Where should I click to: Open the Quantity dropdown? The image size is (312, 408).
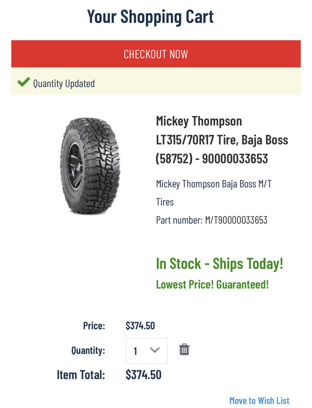click(x=146, y=351)
